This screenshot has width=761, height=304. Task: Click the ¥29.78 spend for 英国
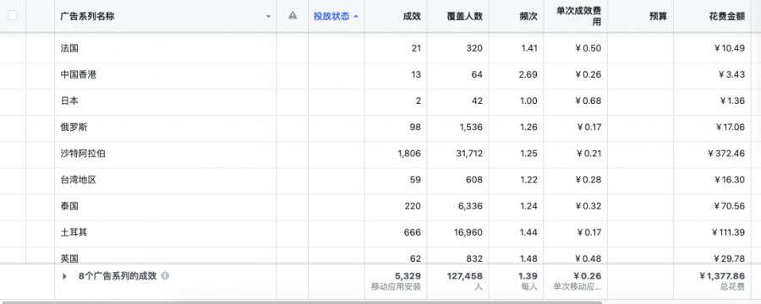point(730,258)
